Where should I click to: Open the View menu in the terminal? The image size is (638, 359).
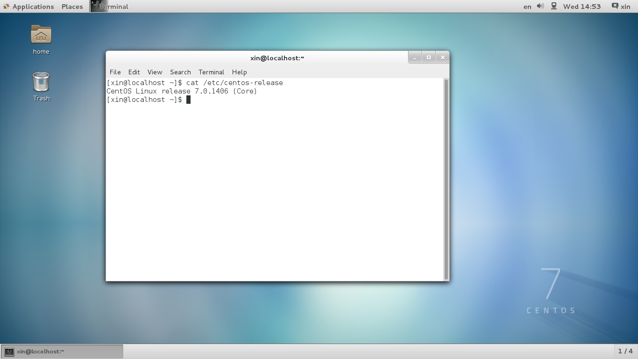pyautogui.click(x=155, y=72)
